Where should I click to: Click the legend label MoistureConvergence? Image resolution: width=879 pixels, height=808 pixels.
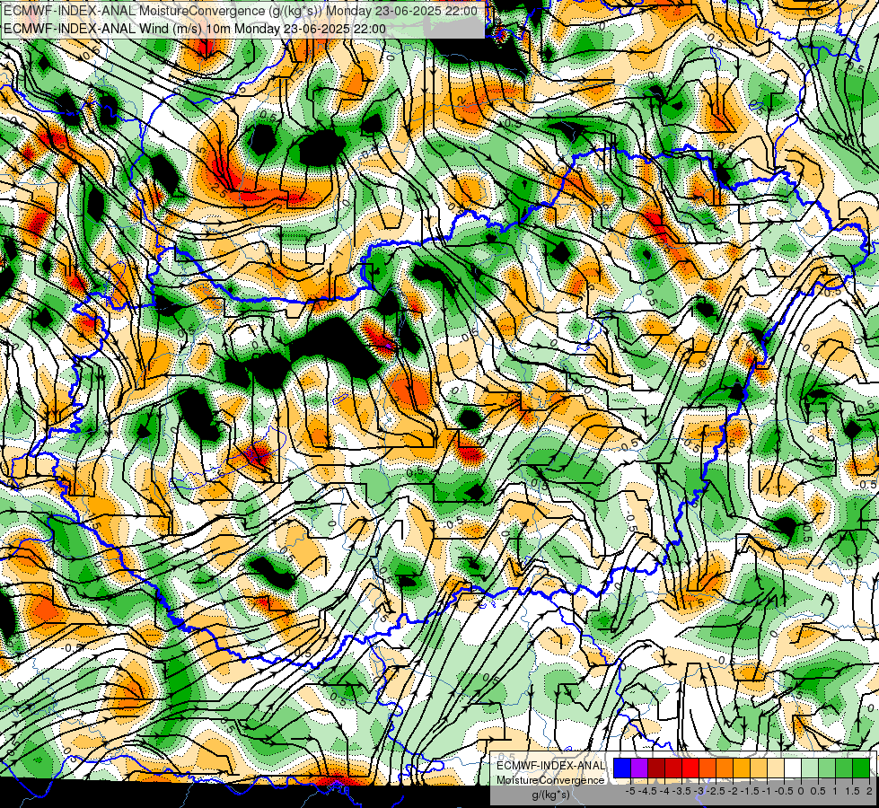[550, 780]
